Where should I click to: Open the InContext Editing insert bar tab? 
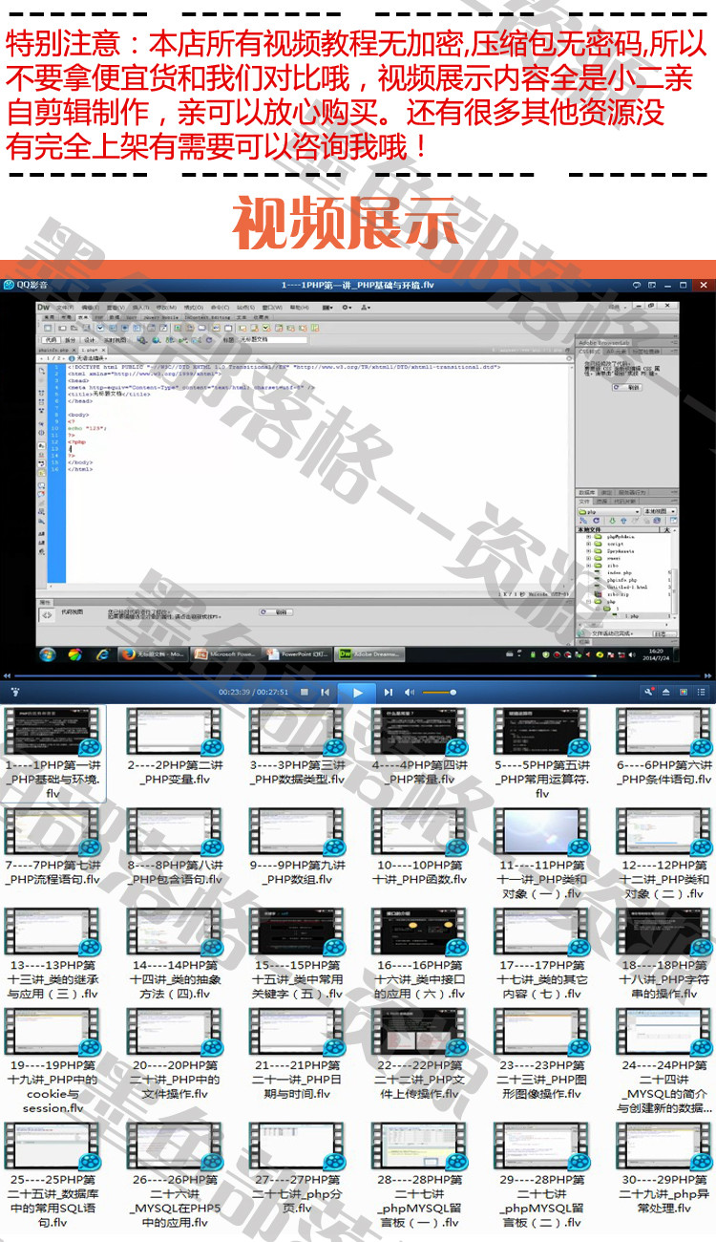click(209, 317)
